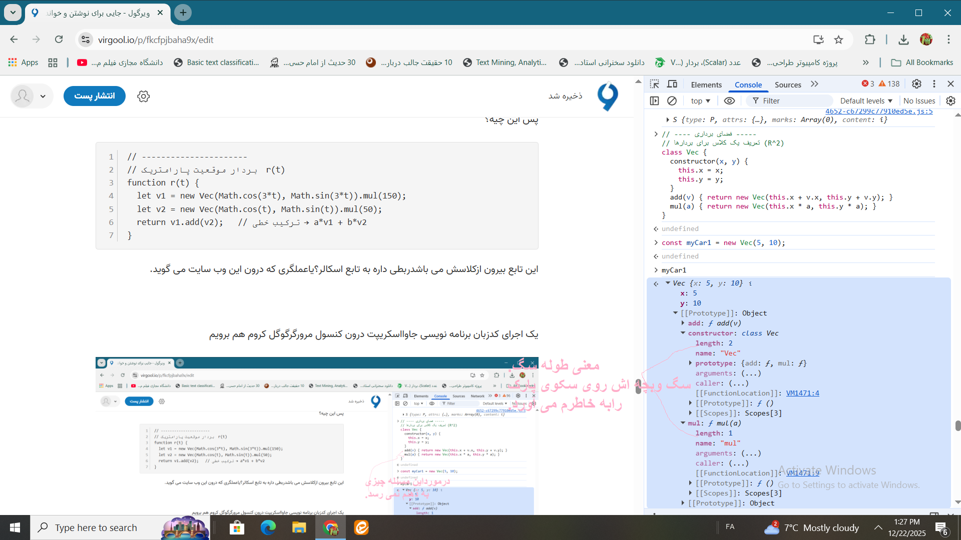Toggle device toolbar emulation mode

coord(672,84)
